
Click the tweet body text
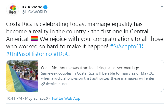point(85,39)
